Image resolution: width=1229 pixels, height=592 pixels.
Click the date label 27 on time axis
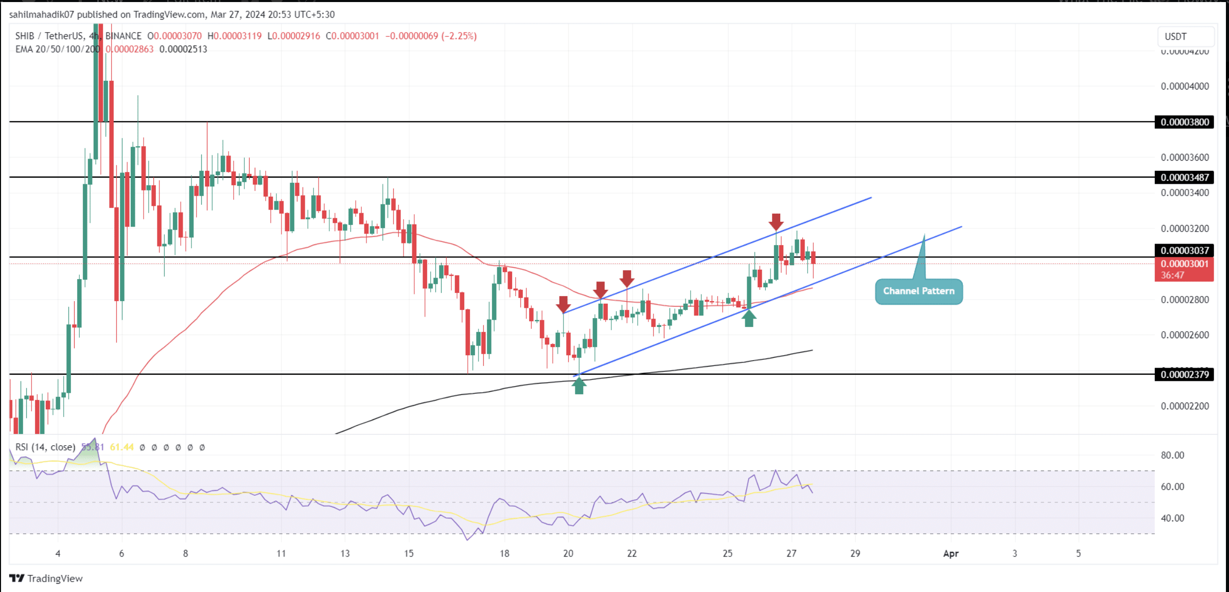791,554
